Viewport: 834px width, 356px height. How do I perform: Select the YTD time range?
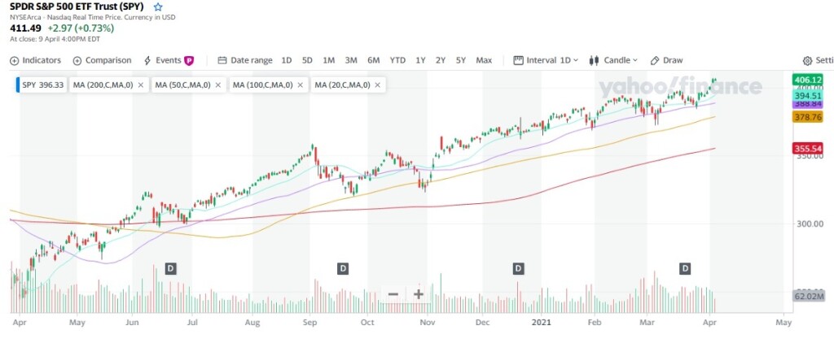[x=397, y=60]
